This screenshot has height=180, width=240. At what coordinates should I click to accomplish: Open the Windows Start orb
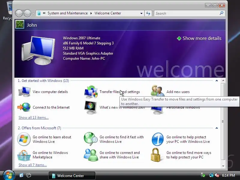(9, 175)
